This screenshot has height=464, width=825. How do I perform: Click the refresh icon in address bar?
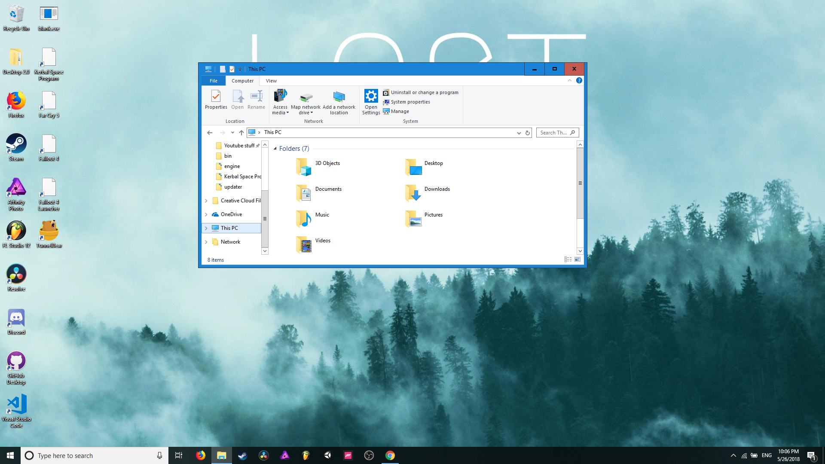[528, 132]
